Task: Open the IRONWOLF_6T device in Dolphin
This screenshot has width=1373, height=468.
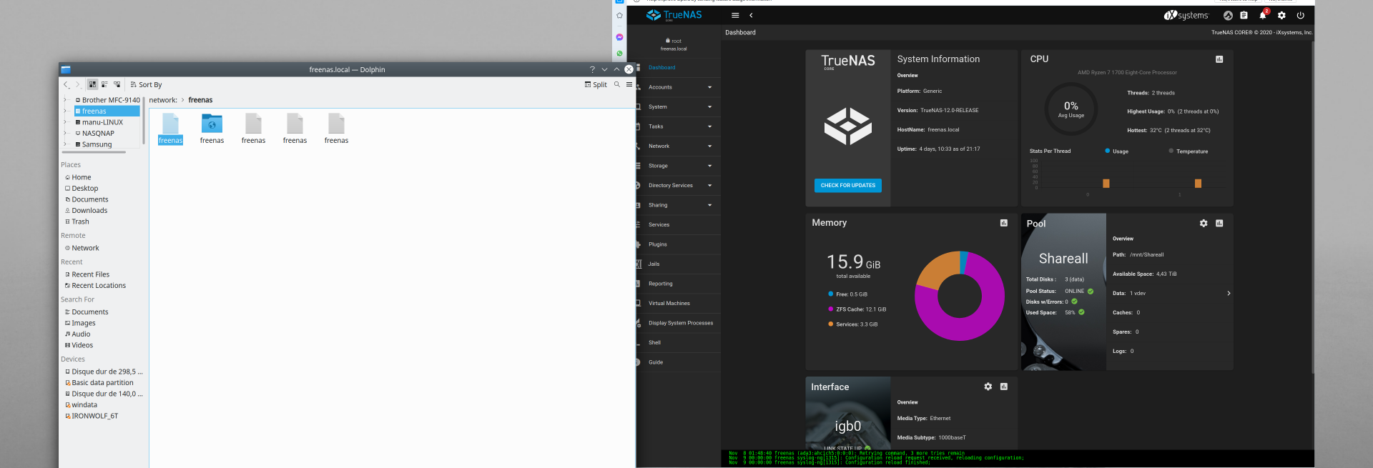Action: tap(92, 416)
